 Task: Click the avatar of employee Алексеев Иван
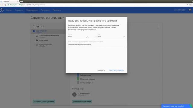74,94
